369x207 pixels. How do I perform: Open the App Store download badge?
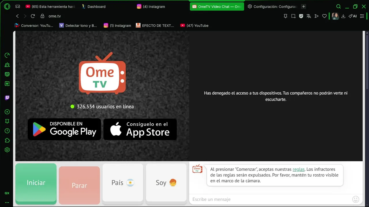pos(140,129)
